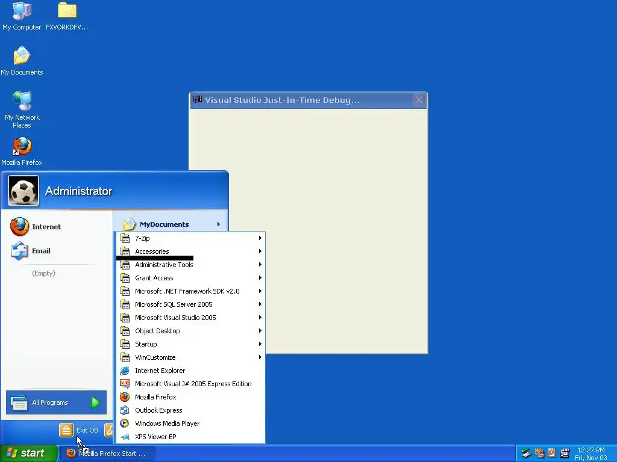Expand Grant Access submenu arrow
617x462 pixels.
(x=260, y=278)
